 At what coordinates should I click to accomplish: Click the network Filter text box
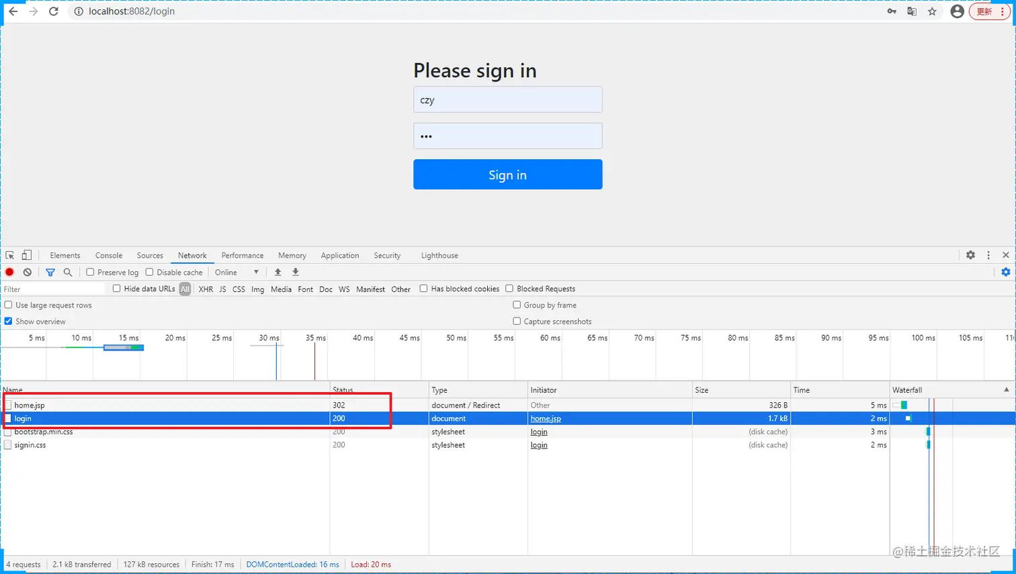(x=54, y=289)
